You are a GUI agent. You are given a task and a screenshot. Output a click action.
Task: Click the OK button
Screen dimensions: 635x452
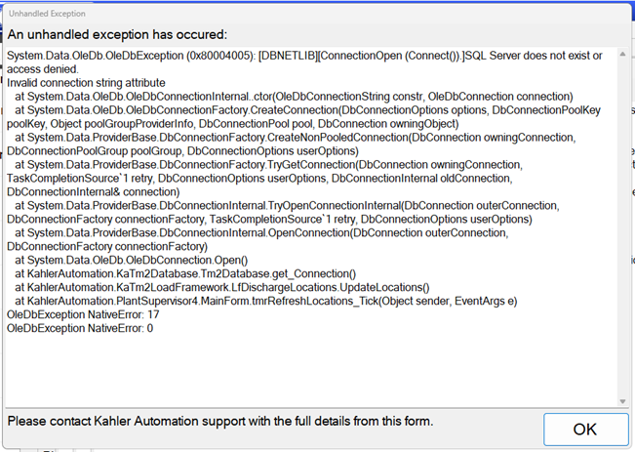coord(585,430)
